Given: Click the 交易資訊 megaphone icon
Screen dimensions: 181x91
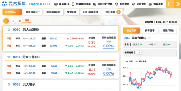Looking at the screenshot, I should click(133, 4).
